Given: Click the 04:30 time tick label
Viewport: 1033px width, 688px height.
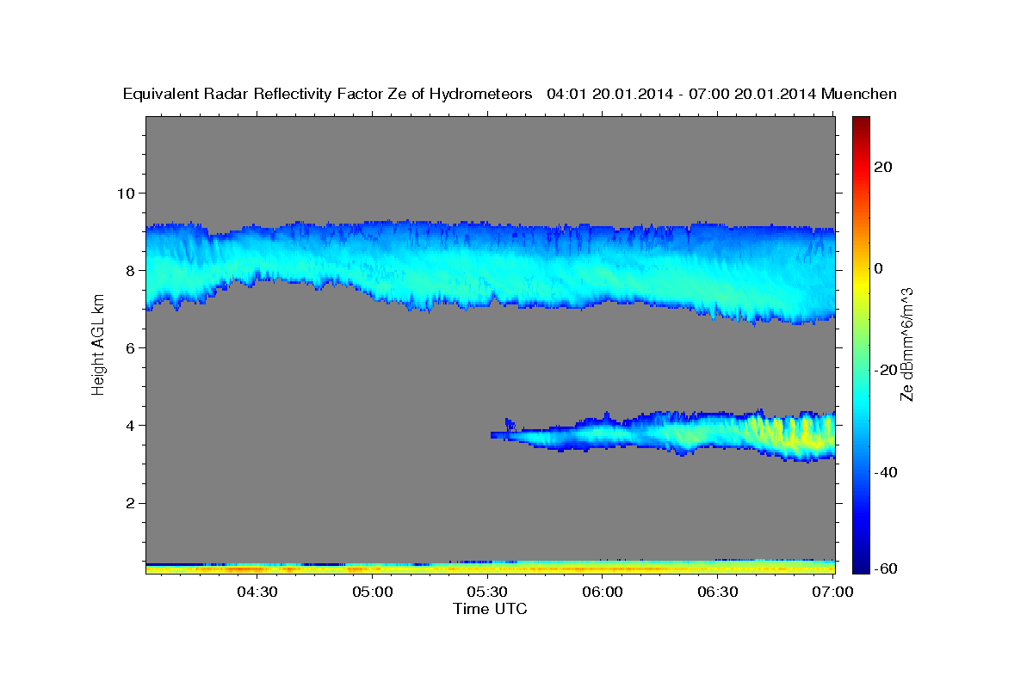Looking at the screenshot, I should (257, 592).
